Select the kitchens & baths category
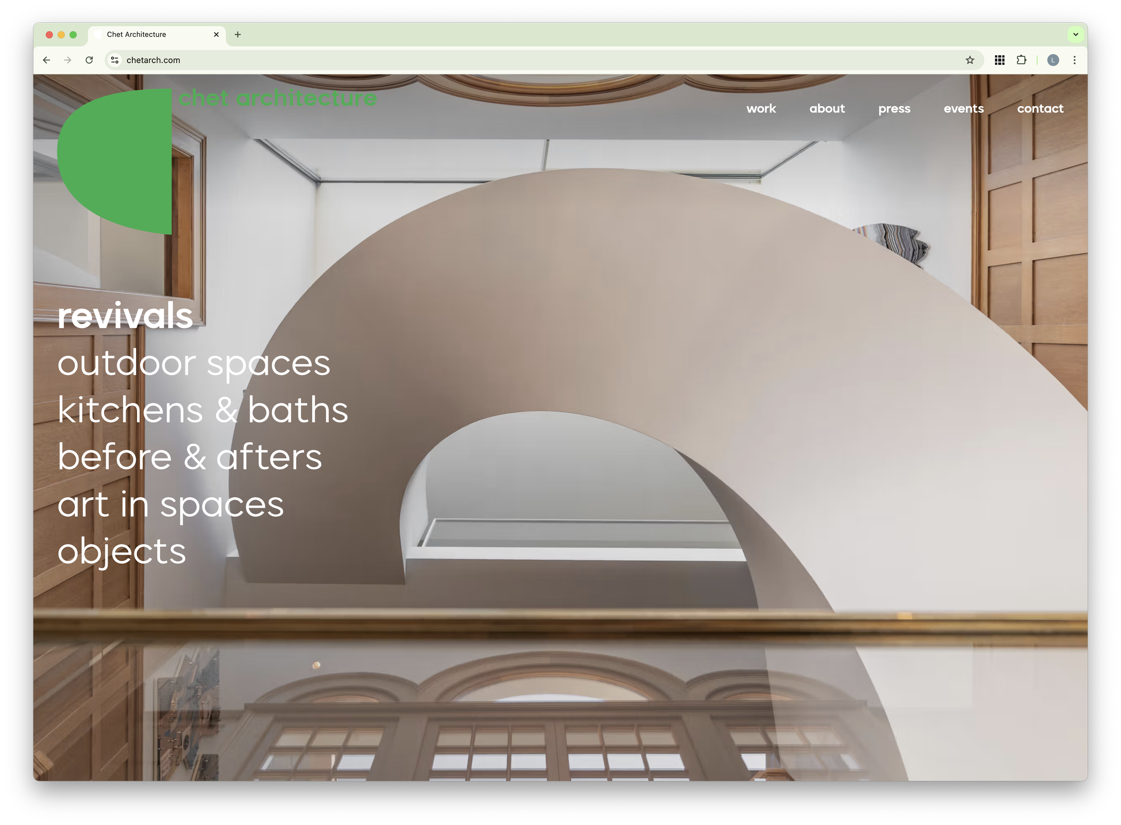1121x825 pixels. tap(202, 410)
